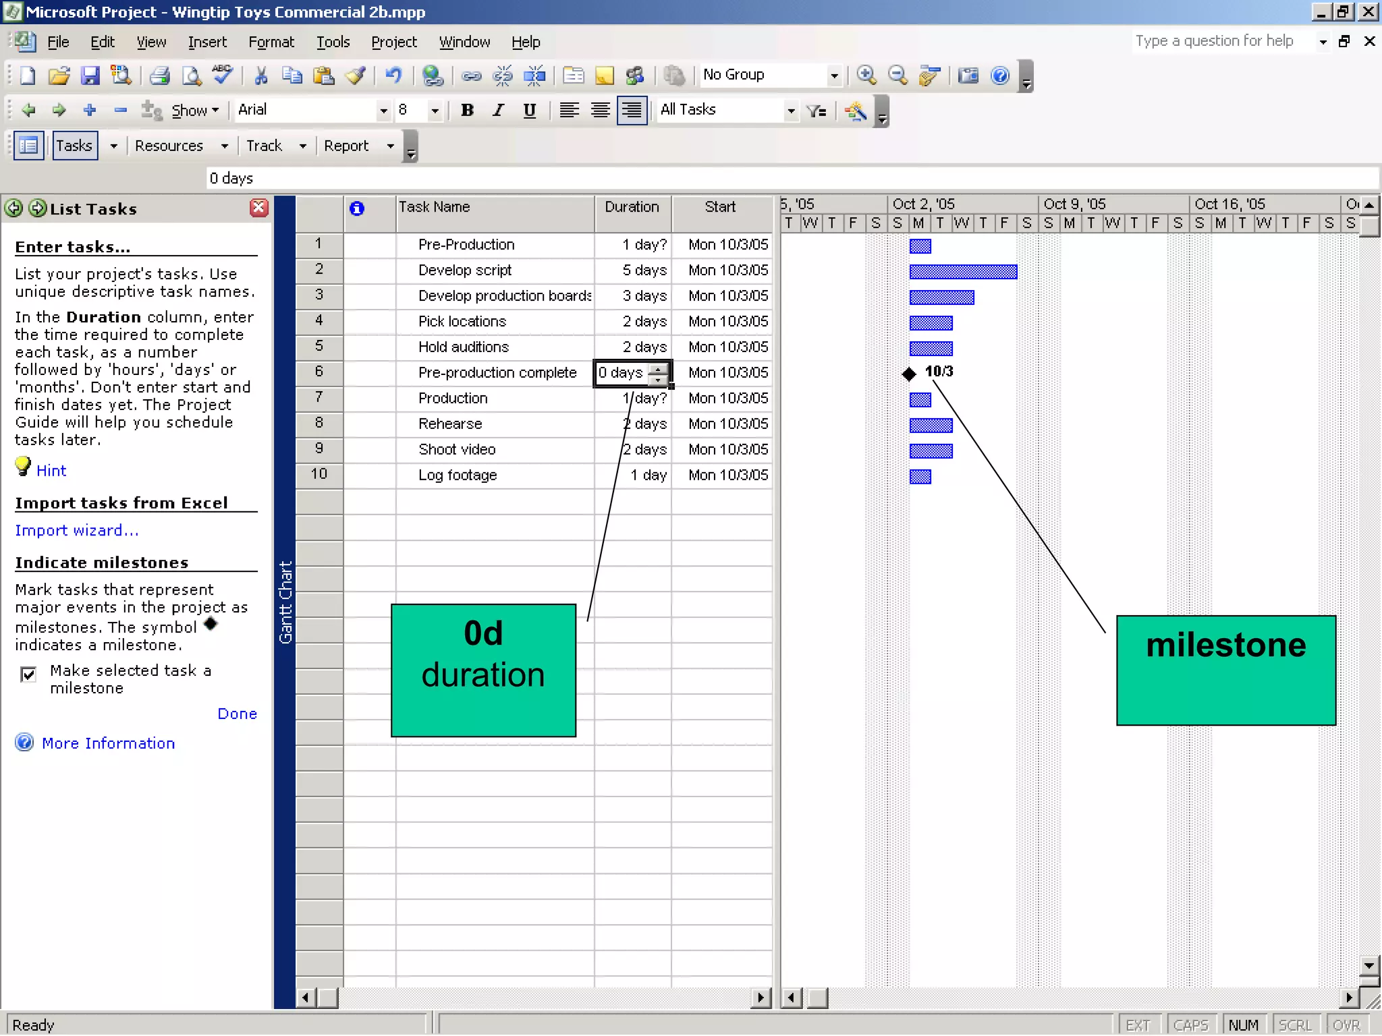This screenshot has width=1382, height=1036.
Task: Open the Format menu
Action: [x=271, y=42]
